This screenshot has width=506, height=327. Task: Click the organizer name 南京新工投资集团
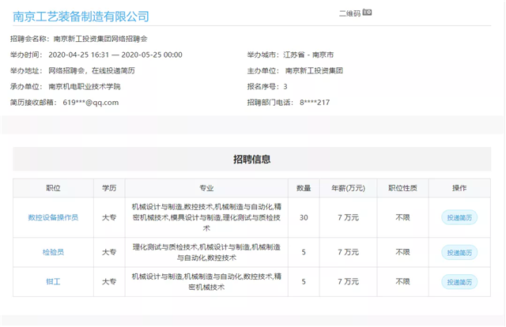click(x=314, y=70)
